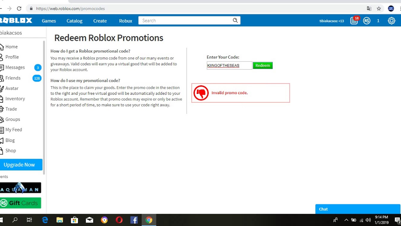The width and height of the screenshot is (401, 226).
Task: Open Profile in sidebar
Action: [x=12, y=57]
